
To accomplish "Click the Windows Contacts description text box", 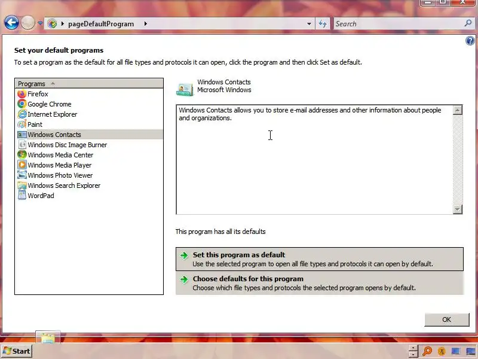I will click(x=314, y=159).
